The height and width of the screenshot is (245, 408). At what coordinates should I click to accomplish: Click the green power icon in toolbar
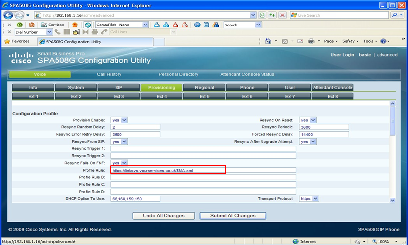(x=20, y=25)
